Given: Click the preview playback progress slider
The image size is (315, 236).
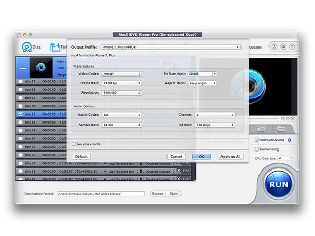Looking at the screenshot, I should coord(264,118).
